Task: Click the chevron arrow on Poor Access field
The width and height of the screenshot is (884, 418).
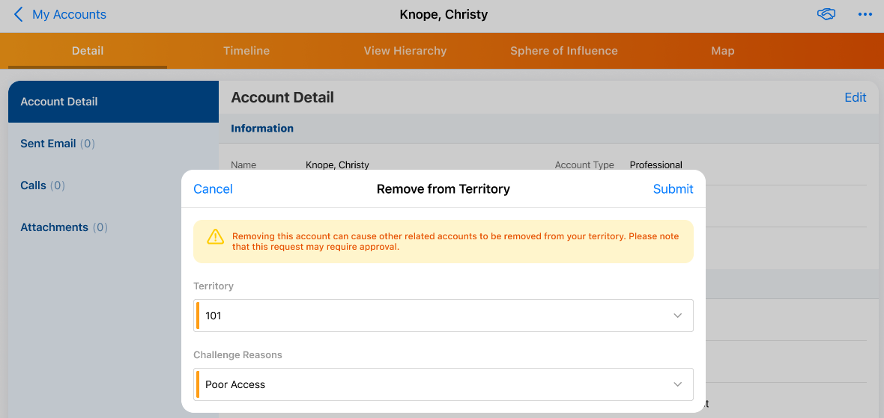Action: (x=677, y=384)
